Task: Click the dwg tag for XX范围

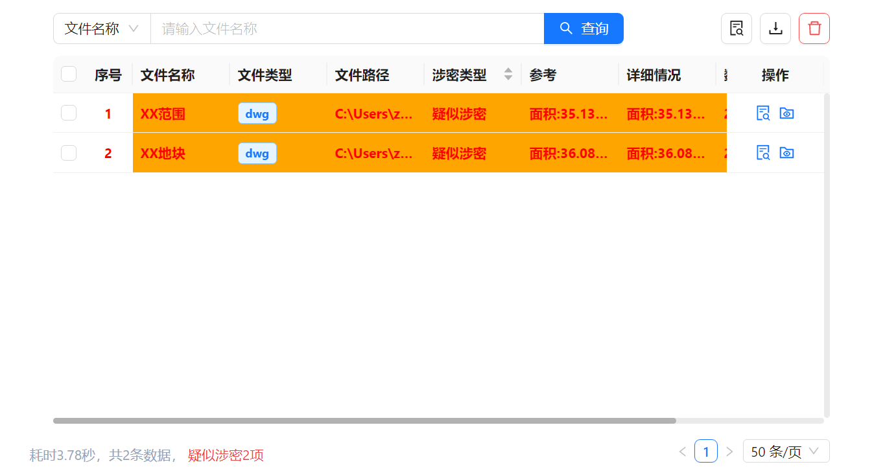Action: (257, 113)
